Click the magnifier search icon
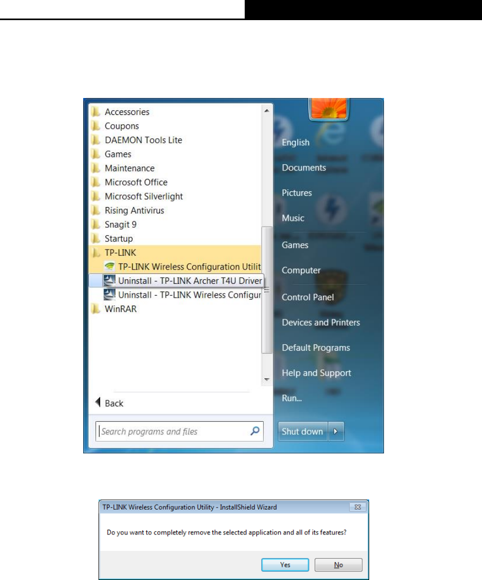 pyautogui.click(x=255, y=431)
